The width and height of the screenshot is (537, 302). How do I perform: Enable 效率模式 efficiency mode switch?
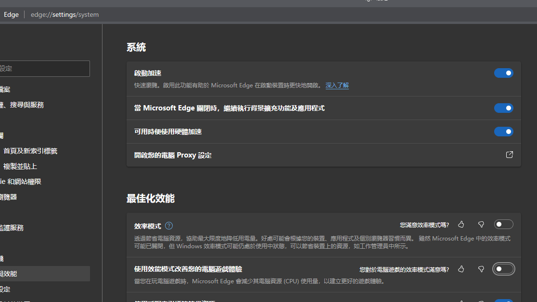tap(503, 224)
